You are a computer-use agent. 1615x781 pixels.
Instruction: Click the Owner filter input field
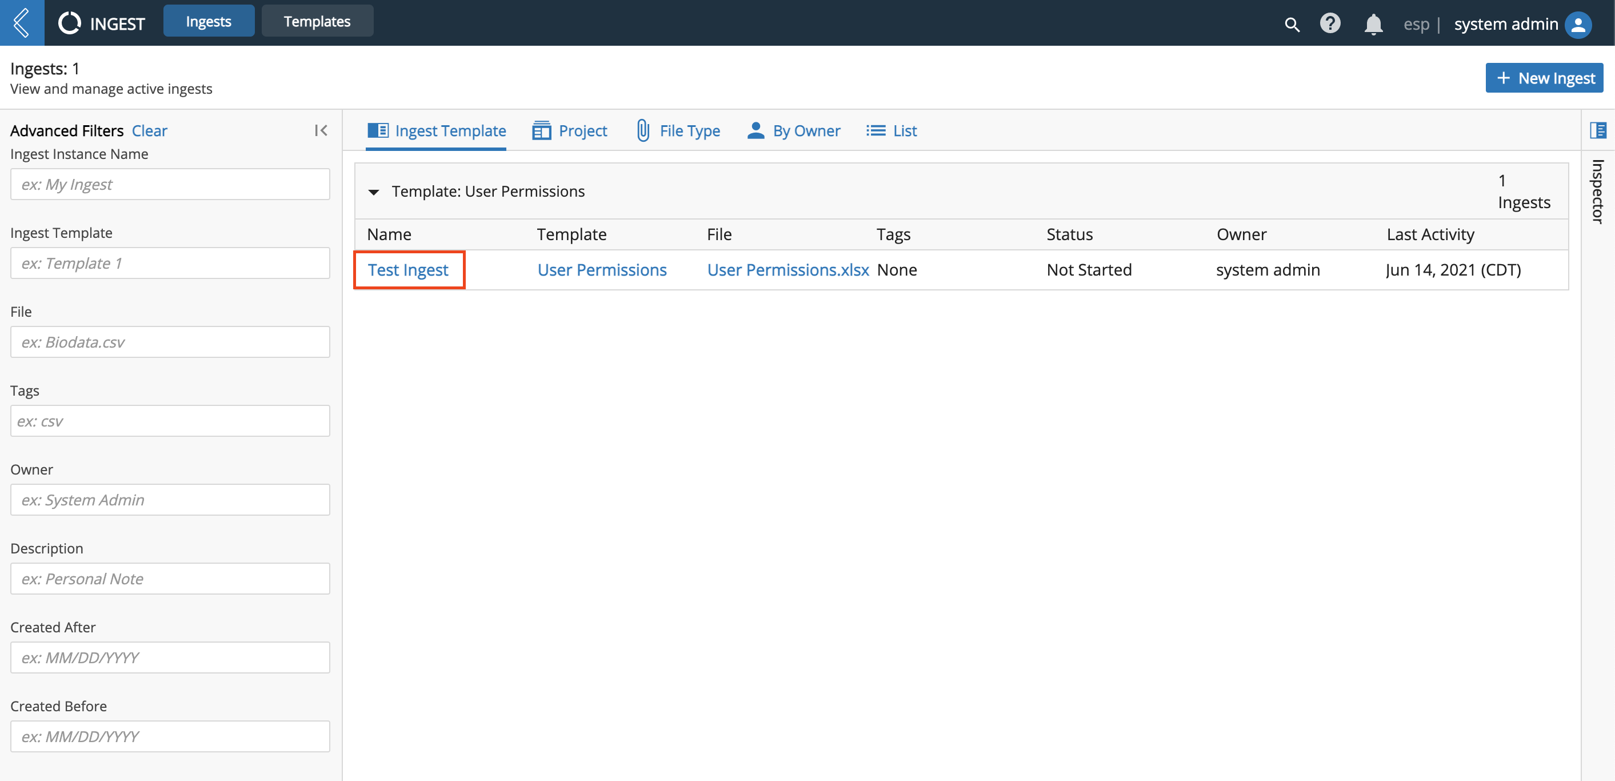point(170,500)
